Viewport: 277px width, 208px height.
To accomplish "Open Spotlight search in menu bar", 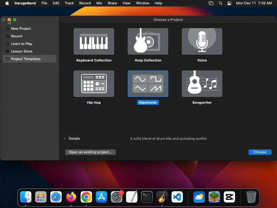I will click(x=220, y=3).
